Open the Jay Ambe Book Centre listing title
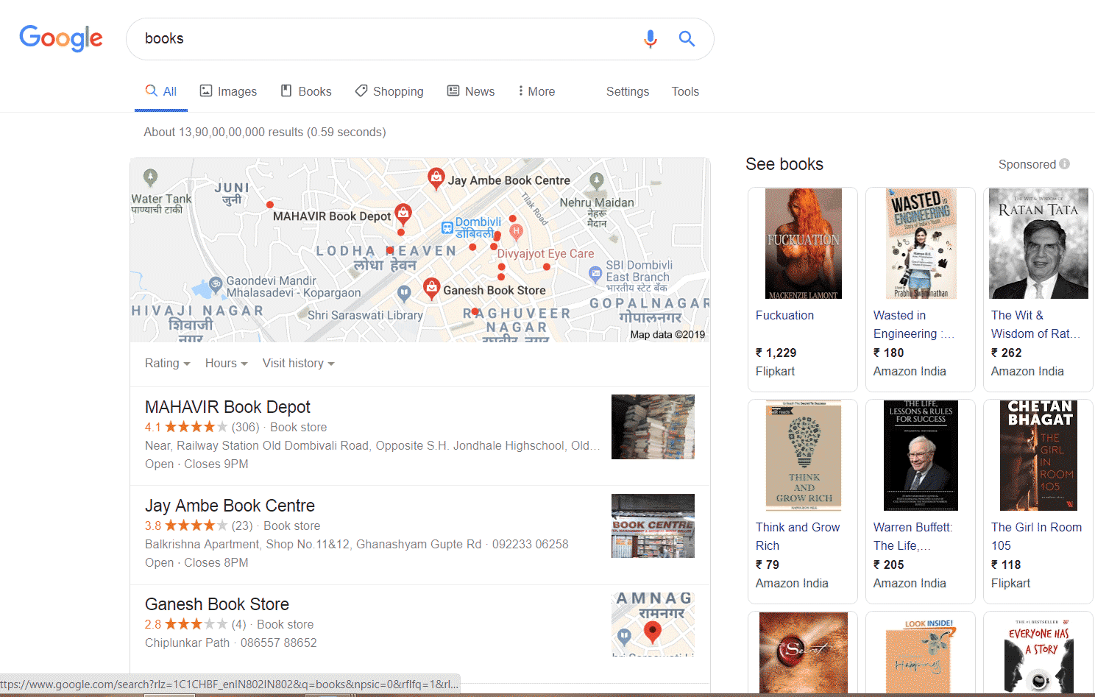This screenshot has width=1095, height=697. (x=230, y=506)
